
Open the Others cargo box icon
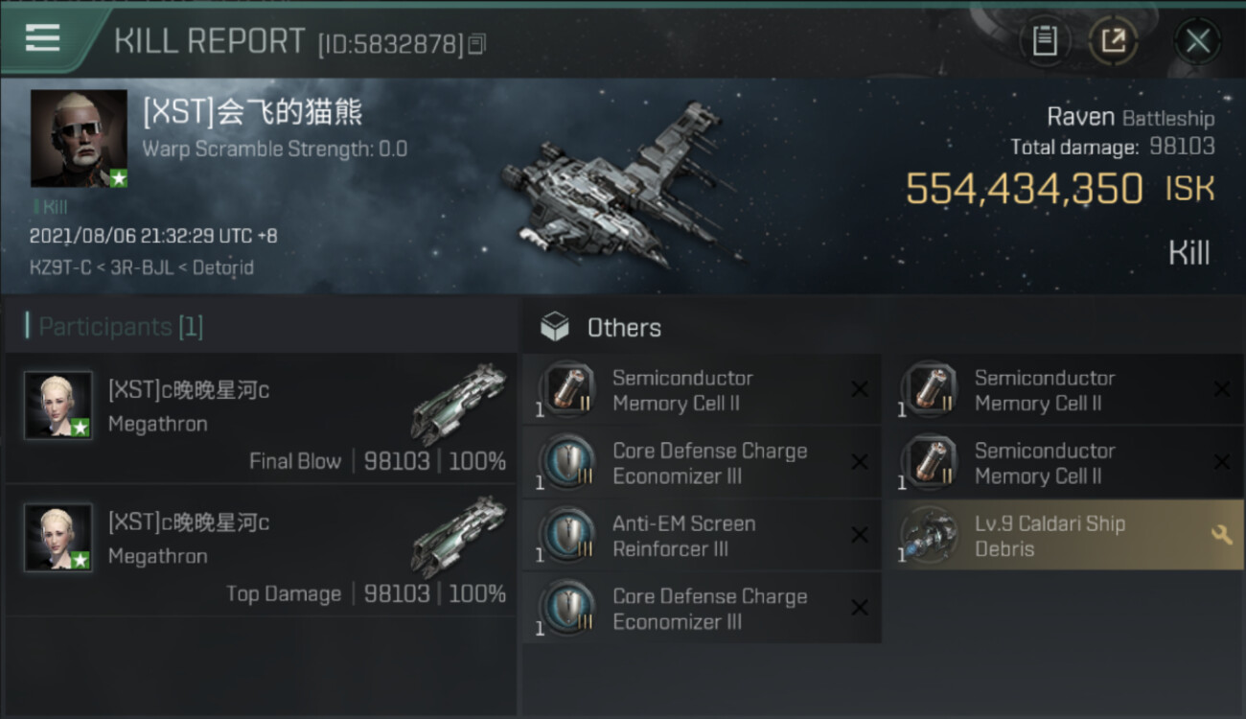(554, 328)
